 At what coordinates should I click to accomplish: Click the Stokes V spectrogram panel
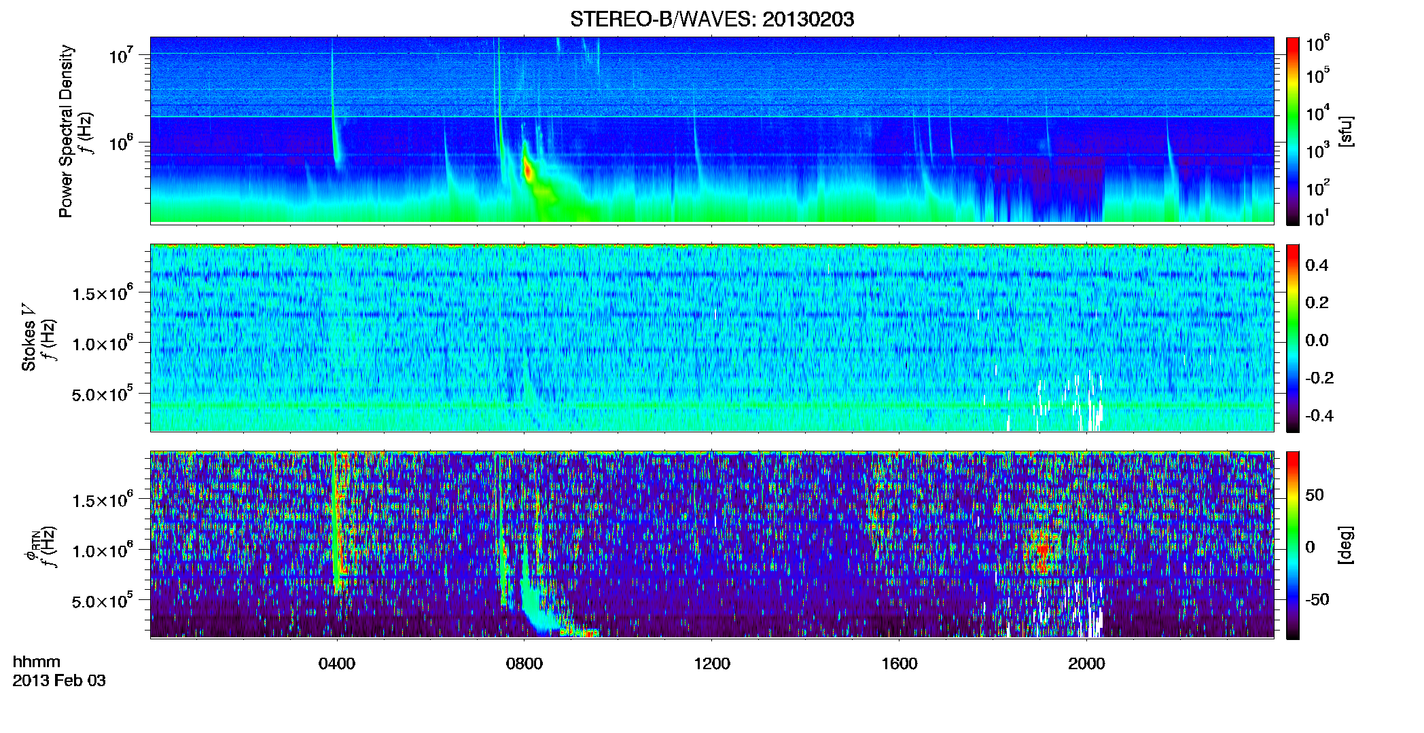[x=712, y=337]
